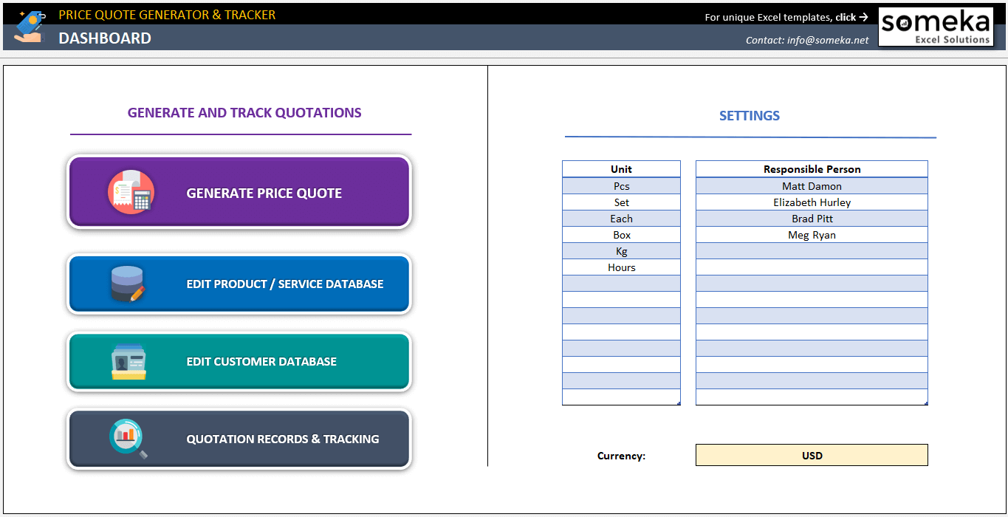
Task: Open Edit Customer Database
Action: [x=239, y=361]
